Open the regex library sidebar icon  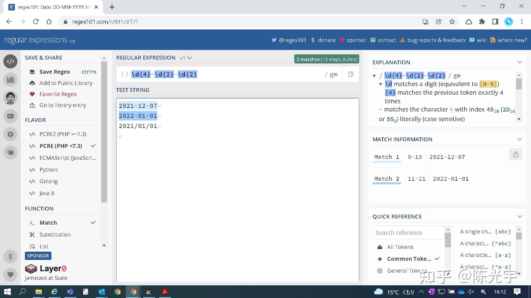pos(11,80)
